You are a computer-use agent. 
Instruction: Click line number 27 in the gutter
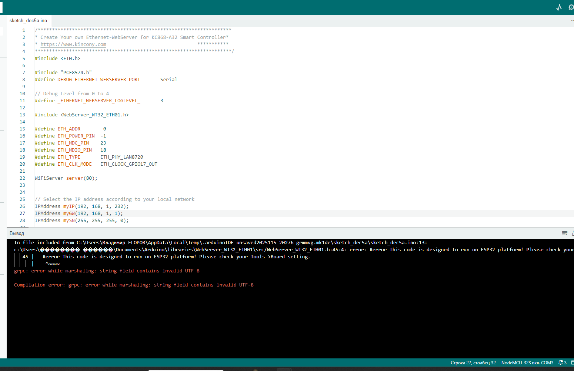coord(22,213)
